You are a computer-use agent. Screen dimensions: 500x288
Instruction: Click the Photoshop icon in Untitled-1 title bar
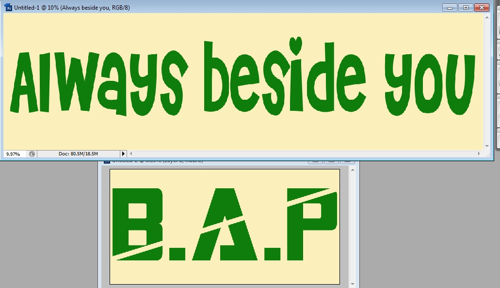[9, 8]
